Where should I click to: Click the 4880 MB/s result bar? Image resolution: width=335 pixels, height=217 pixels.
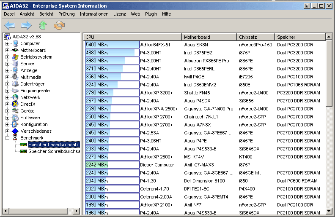[x=112, y=53]
